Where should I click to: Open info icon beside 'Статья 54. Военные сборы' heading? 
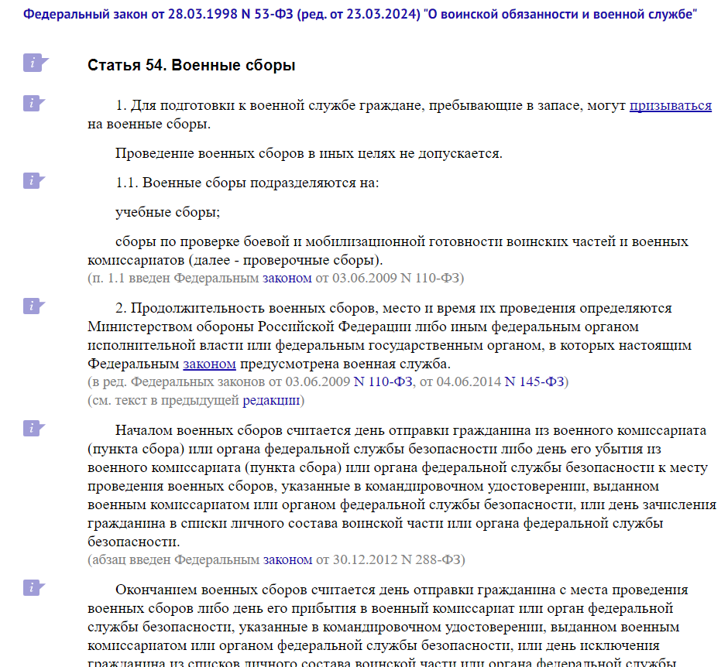pyautogui.click(x=36, y=63)
